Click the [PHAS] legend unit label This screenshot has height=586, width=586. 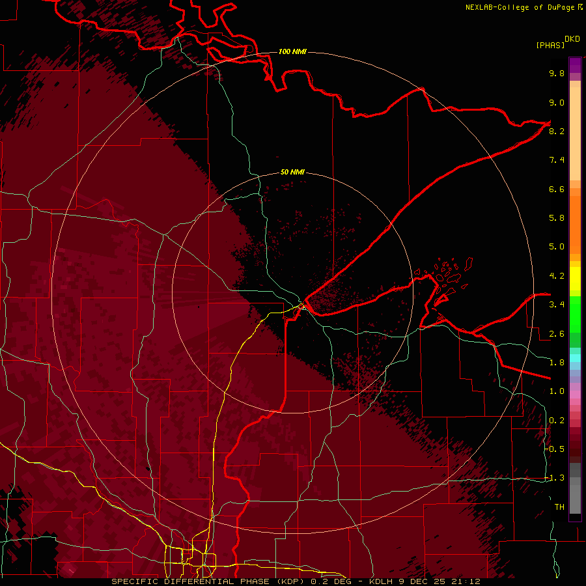550,45
